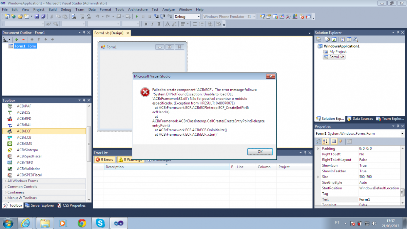Image resolution: width=407 pixels, height=229 pixels.
Task: Toggle auto-hide pin on Toolbox panel
Action: pos(84,100)
